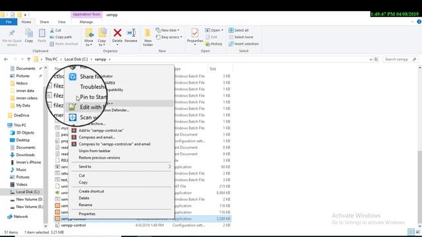Switch to large icons view button
The width and height of the screenshot is (422, 237).
click(417, 232)
